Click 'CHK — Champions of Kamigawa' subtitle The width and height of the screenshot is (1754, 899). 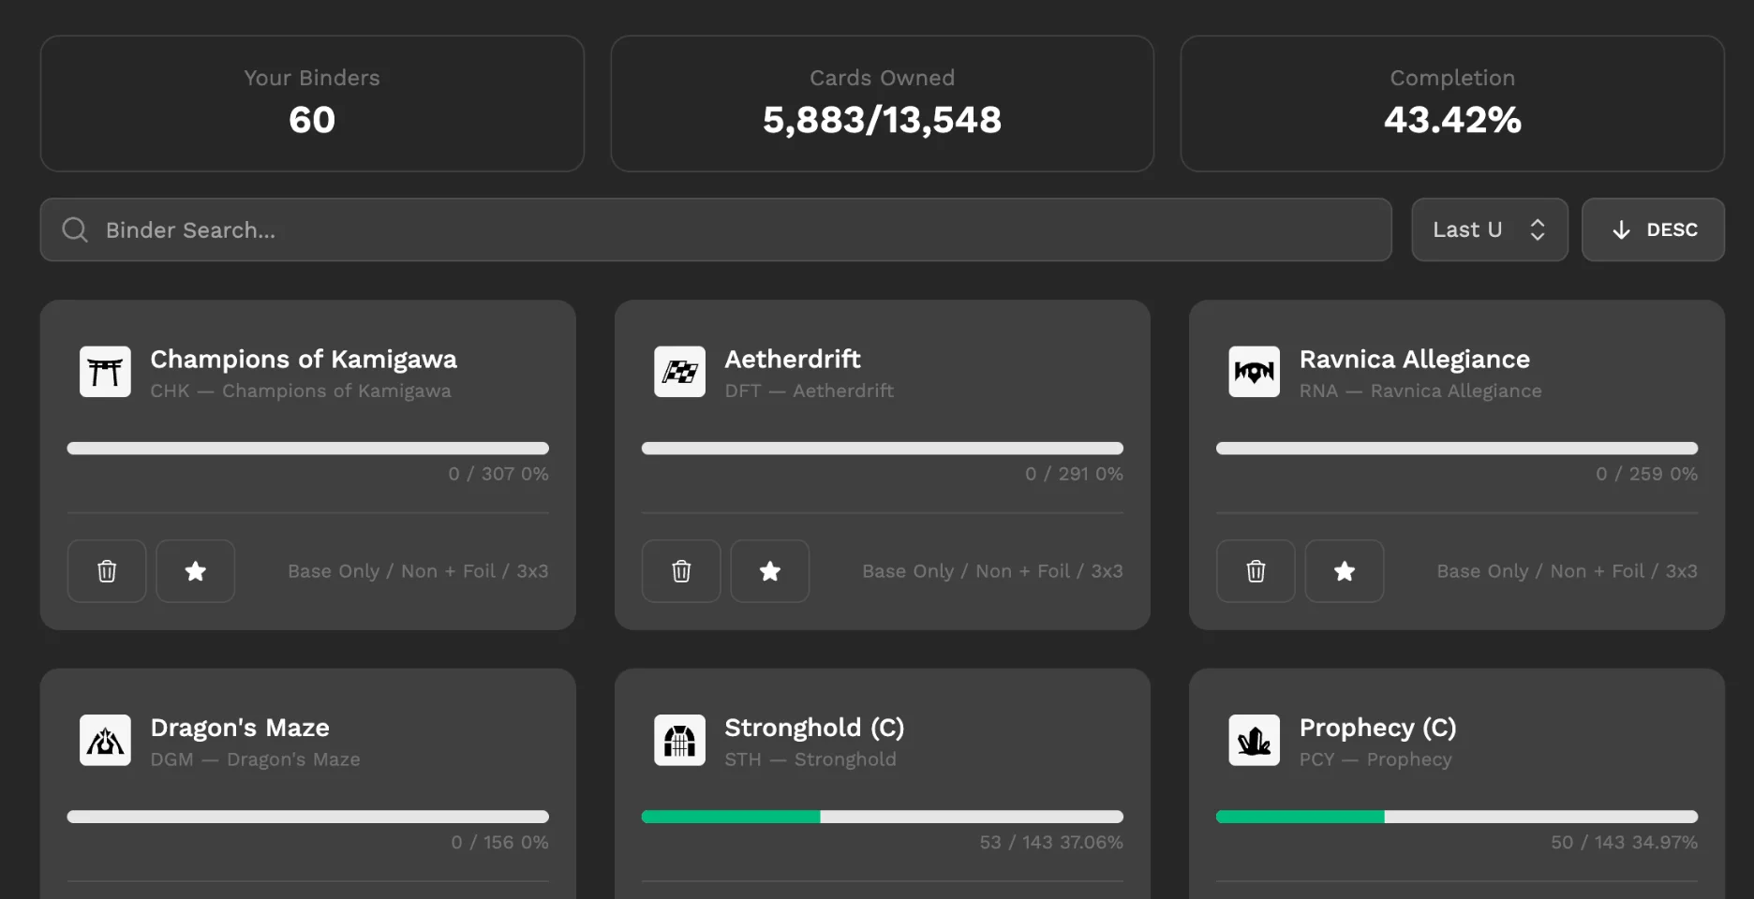(x=301, y=391)
